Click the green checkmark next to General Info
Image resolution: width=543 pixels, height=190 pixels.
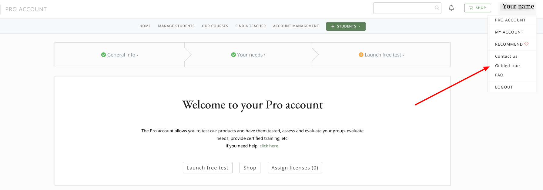click(103, 55)
